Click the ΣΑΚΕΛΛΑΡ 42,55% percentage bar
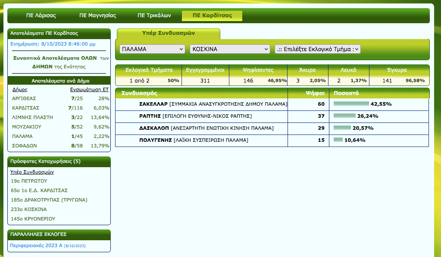Screen dimensions: 441x257 (x=351, y=104)
